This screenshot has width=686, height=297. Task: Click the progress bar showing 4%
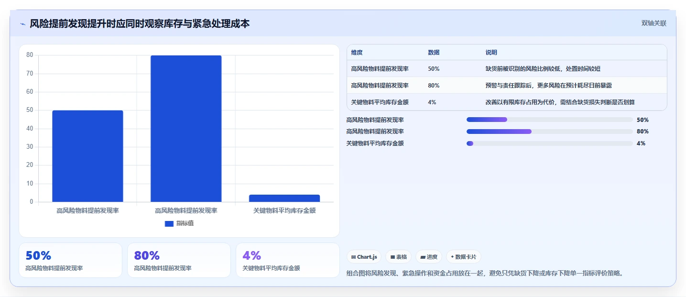point(550,143)
